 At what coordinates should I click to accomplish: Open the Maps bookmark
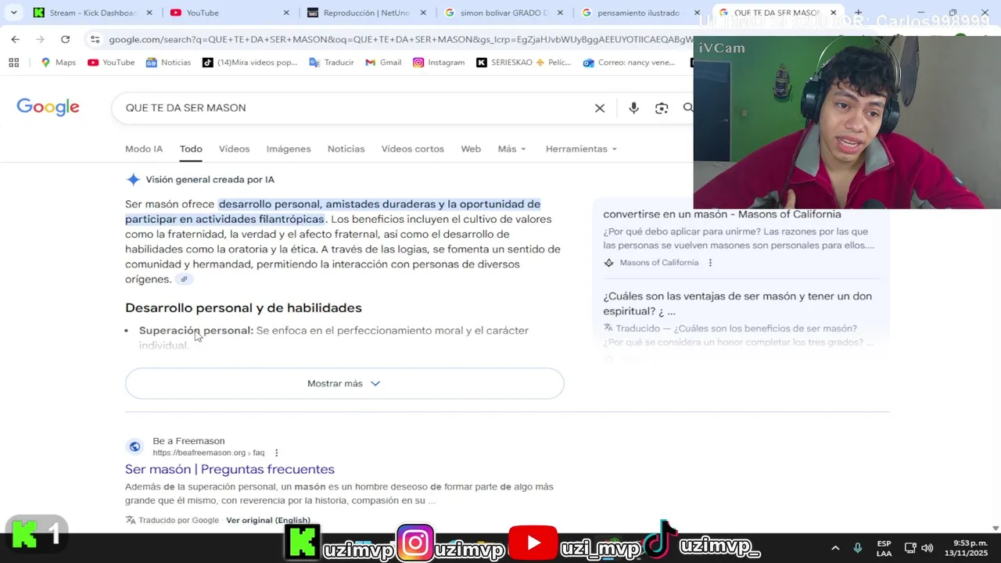pyautogui.click(x=58, y=63)
